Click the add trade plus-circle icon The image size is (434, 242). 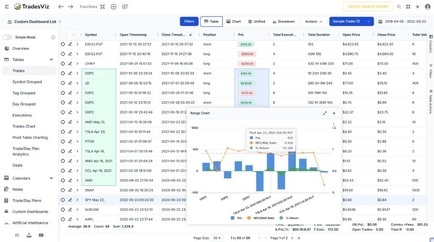tap(114, 7)
